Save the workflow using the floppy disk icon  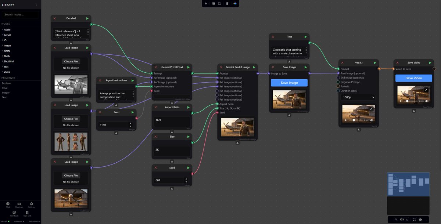click(x=214, y=3)
